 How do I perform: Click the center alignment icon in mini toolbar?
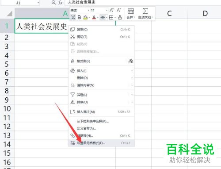coord(103,17)
